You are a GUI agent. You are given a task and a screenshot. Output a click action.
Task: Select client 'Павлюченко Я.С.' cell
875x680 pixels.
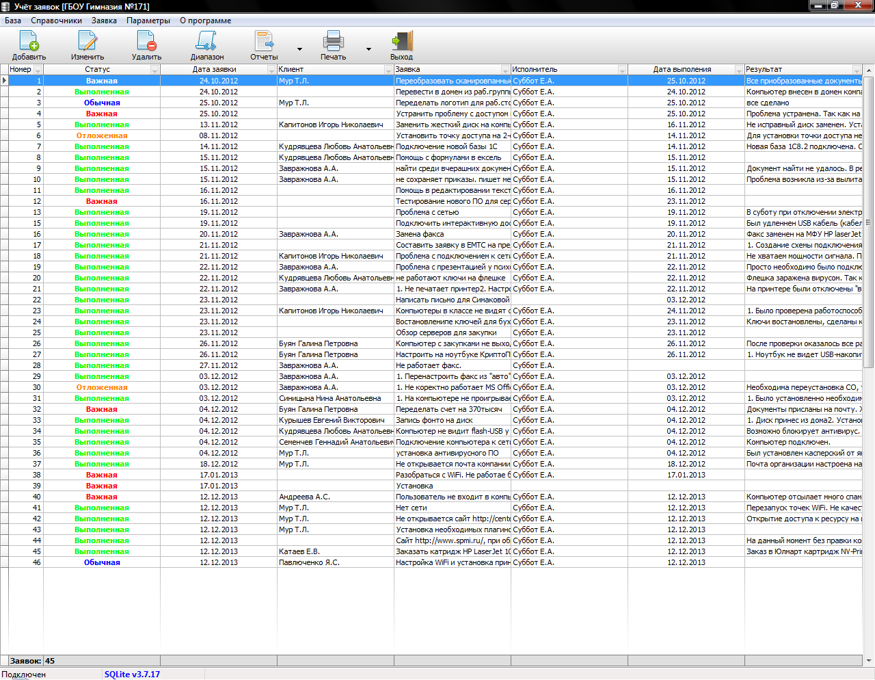pyautogui.click(x=336, y=562)
